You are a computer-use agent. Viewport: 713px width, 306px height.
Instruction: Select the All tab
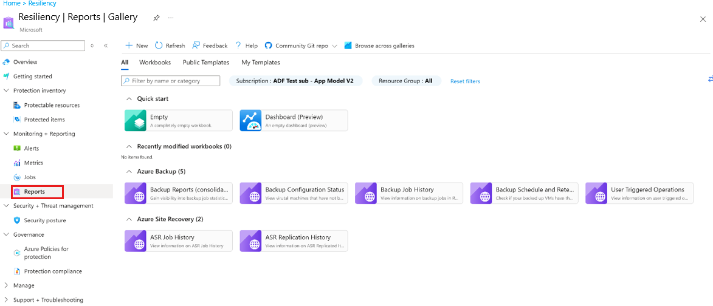point(125,63)
